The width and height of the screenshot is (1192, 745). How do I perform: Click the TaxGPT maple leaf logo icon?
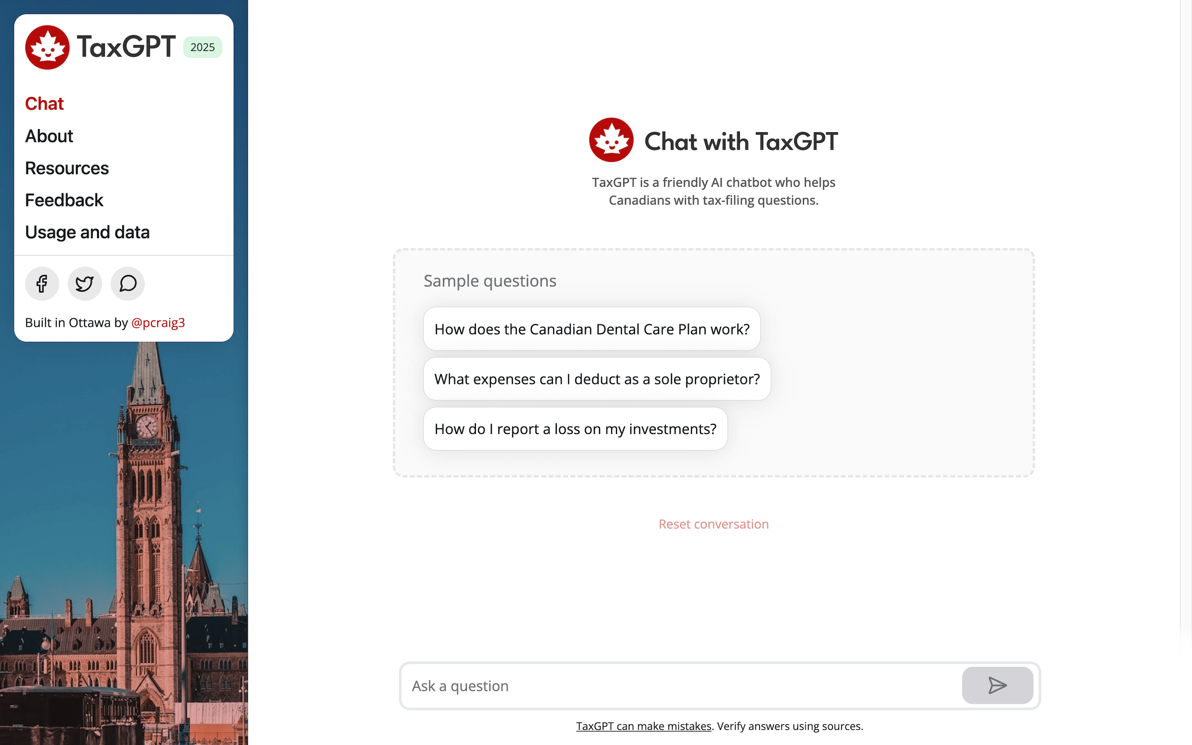pos(47,47)
